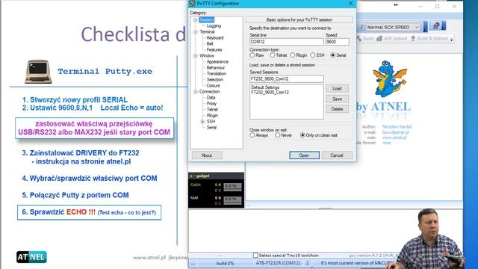Image resolution: width=478 pixels, height=269 pixels.
Task: Expand the SSH tree node
Action: point(202,121)
